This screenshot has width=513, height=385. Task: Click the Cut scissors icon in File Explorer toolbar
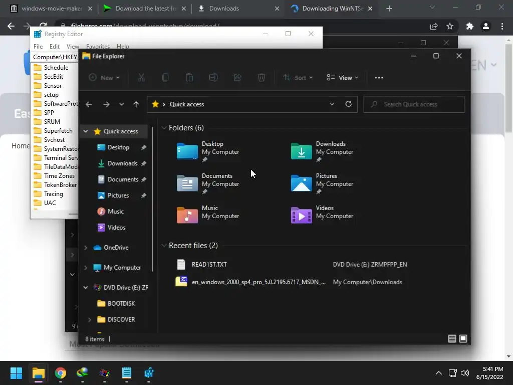[141, 78]
